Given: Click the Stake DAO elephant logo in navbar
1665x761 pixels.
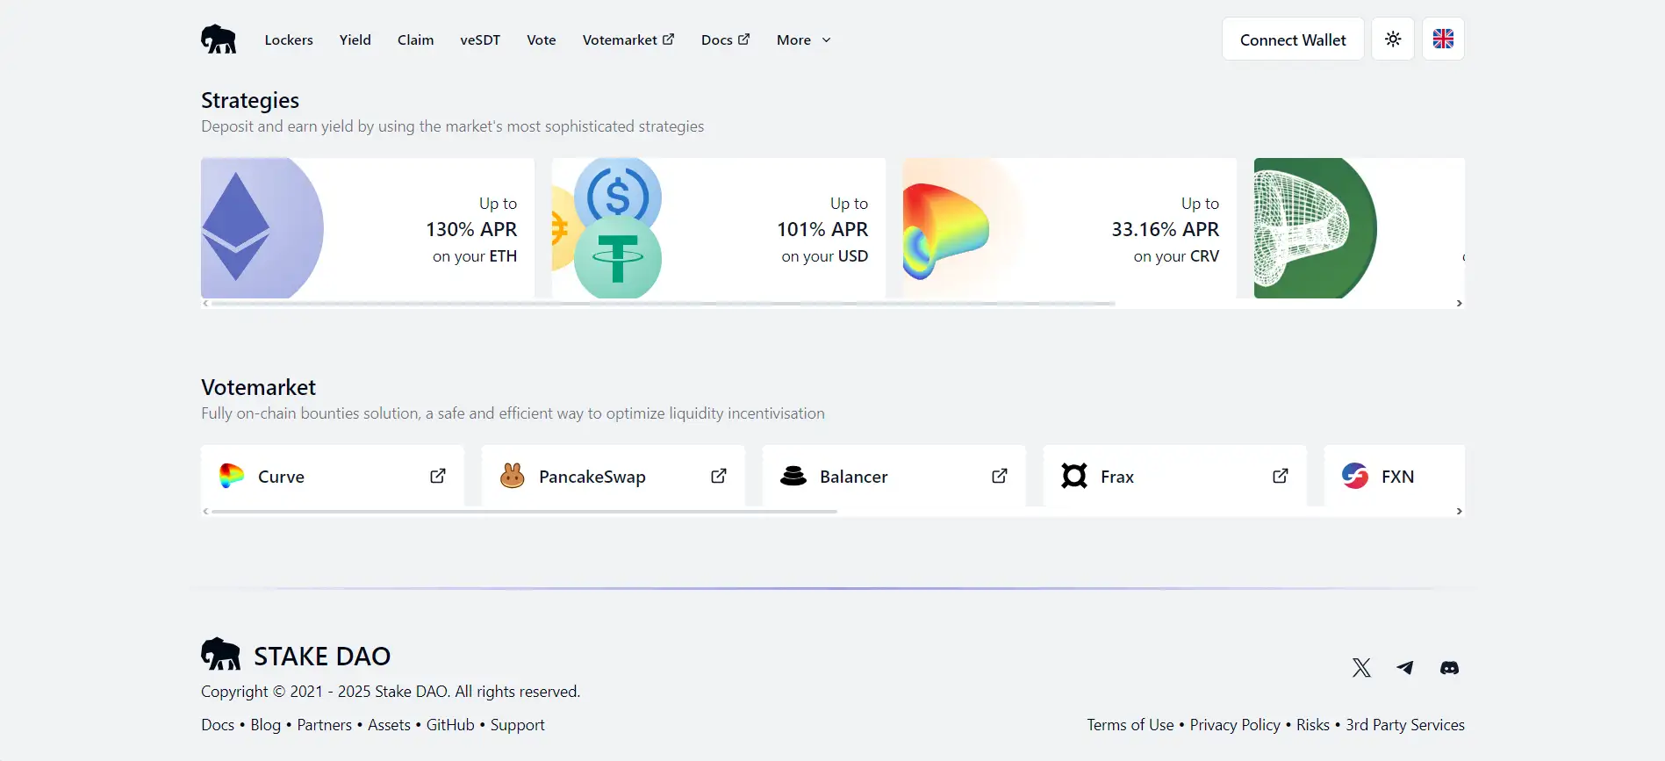Looking at the screenshot, I should coord(219,39).
